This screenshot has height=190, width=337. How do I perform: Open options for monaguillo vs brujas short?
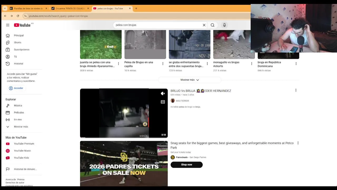coord(252,64)
